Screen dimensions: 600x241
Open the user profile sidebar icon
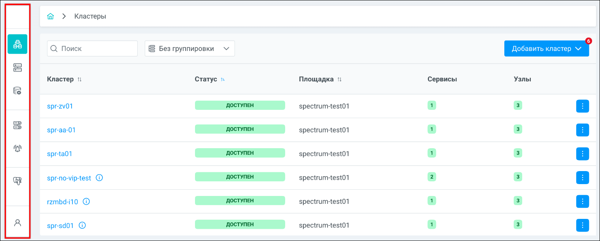click(x=17, y=222)
